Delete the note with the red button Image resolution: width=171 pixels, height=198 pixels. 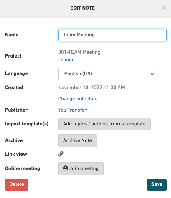tap(17, 185)
